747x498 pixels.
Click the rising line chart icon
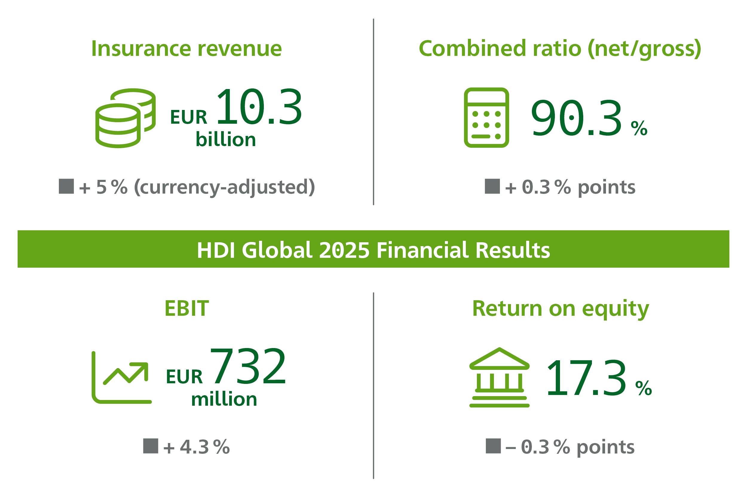(x=122, y=377)
